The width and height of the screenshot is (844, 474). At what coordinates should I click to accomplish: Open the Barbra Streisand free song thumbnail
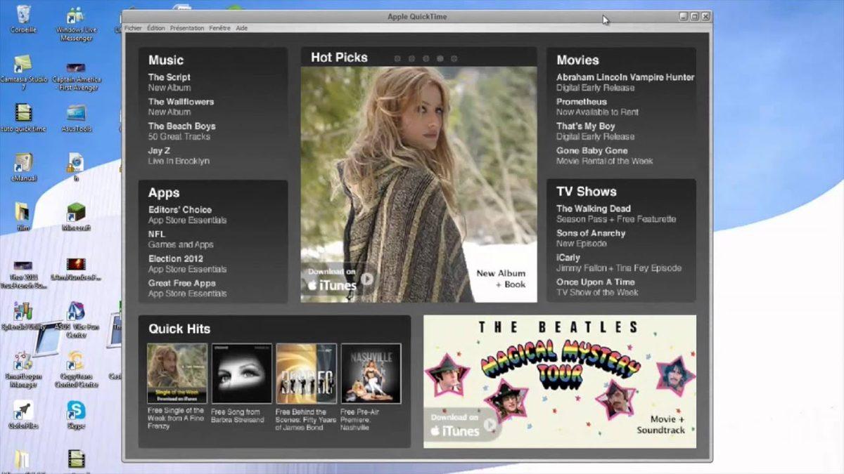[241, 373]
